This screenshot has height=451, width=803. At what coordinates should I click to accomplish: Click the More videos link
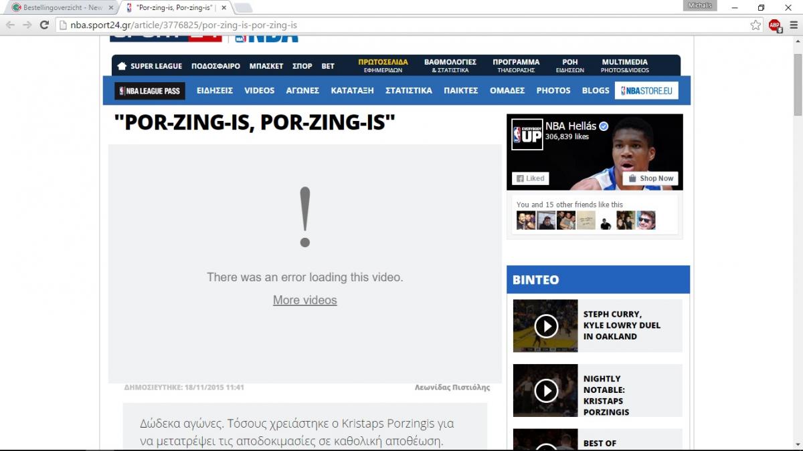coord(305,301)
